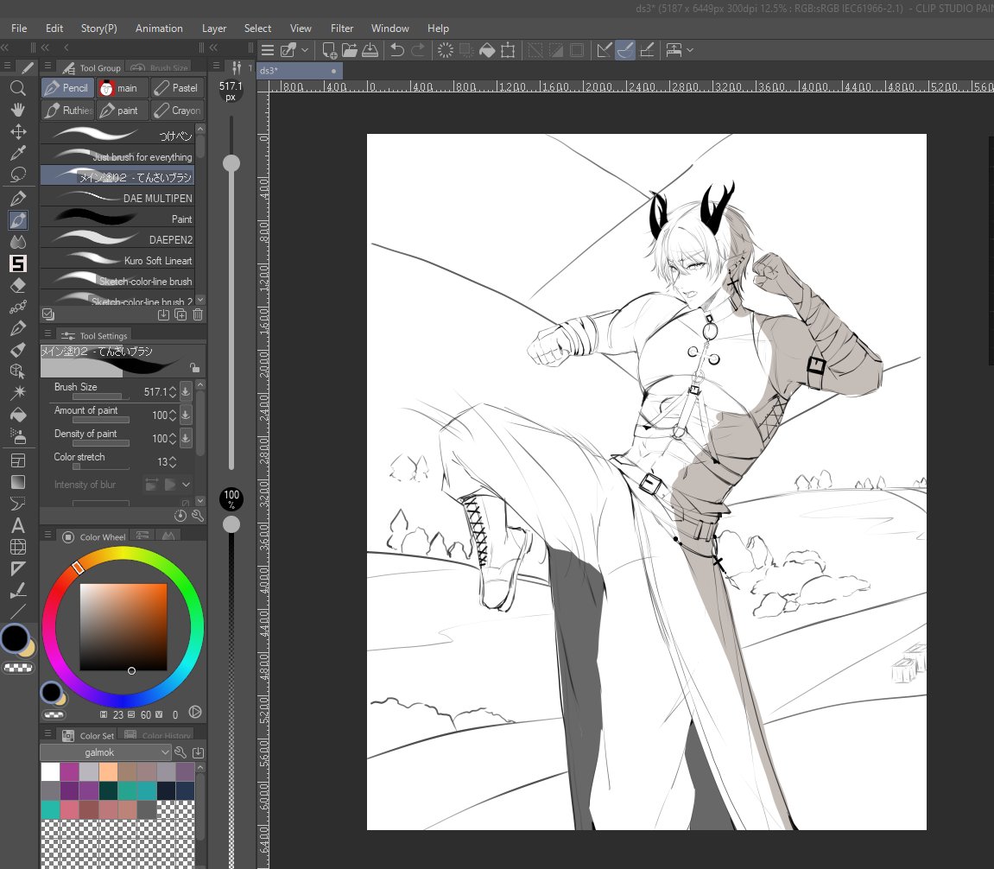
Task: Select the Frame border tool
Action: [x=18, y=461]
